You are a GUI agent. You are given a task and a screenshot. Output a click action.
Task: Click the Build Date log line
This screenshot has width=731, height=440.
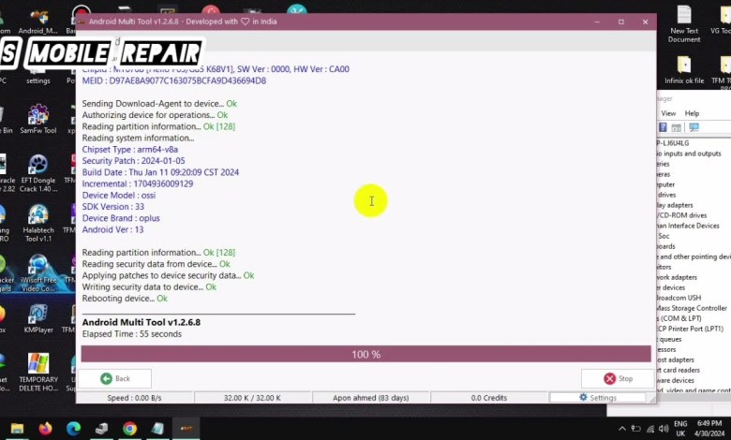[160, 172]
